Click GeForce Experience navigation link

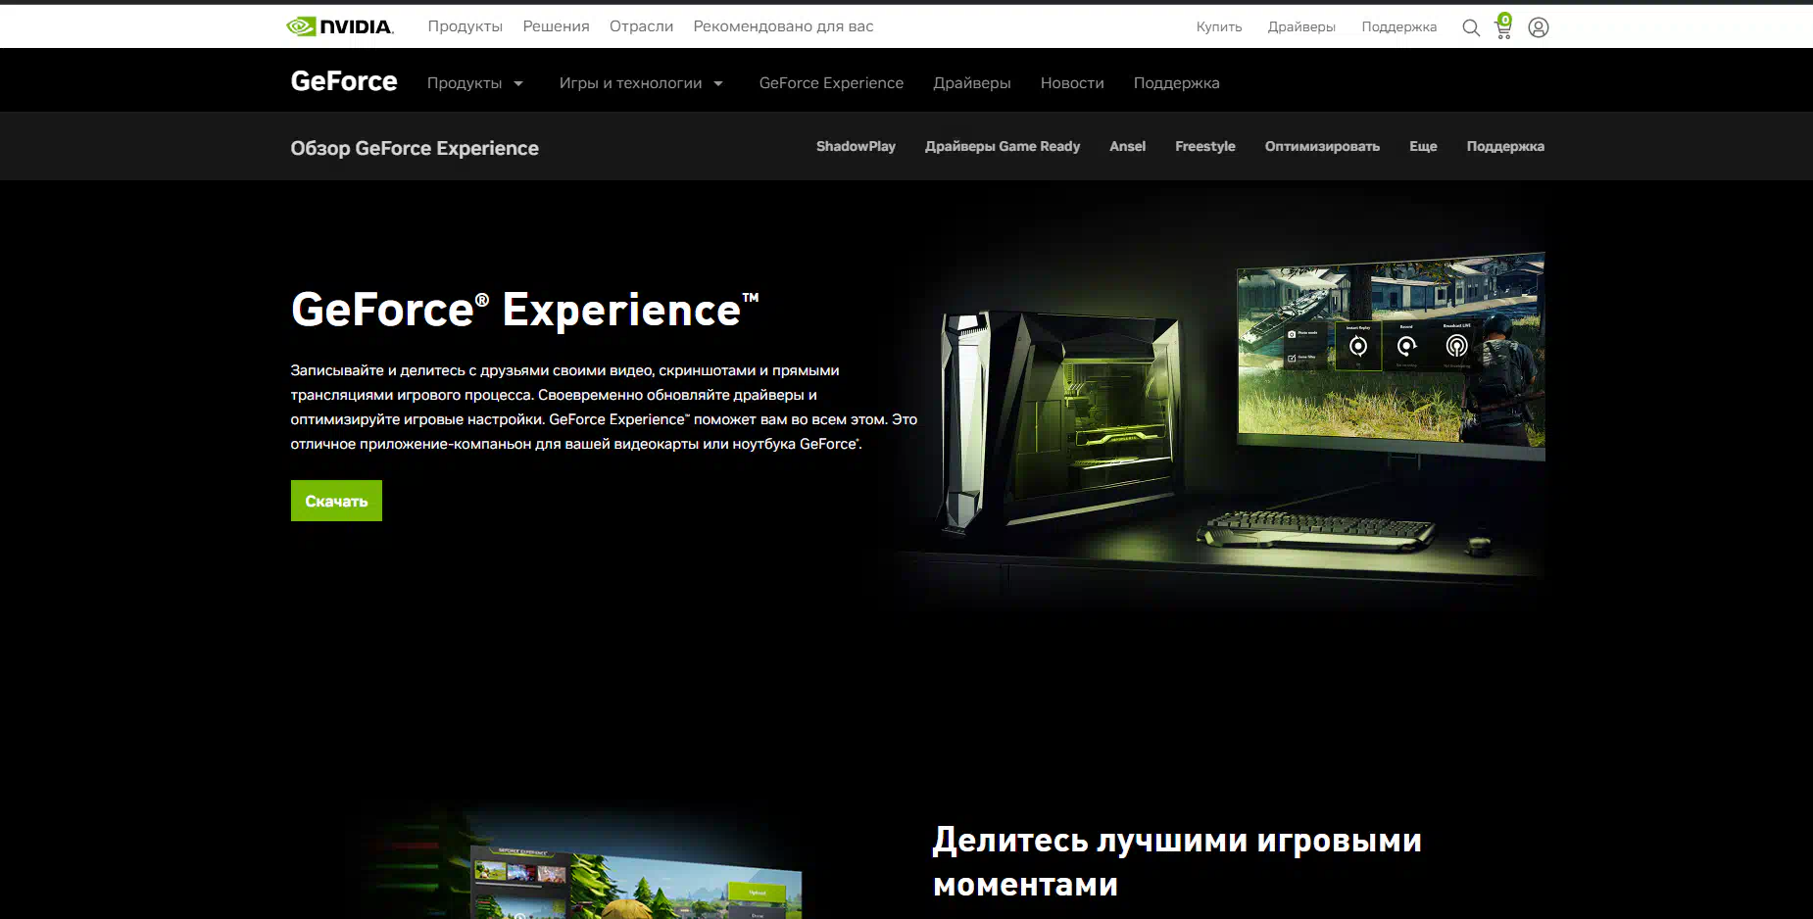tap(831, 83)
